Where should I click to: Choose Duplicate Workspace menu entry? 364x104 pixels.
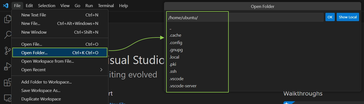pos(60,99)
